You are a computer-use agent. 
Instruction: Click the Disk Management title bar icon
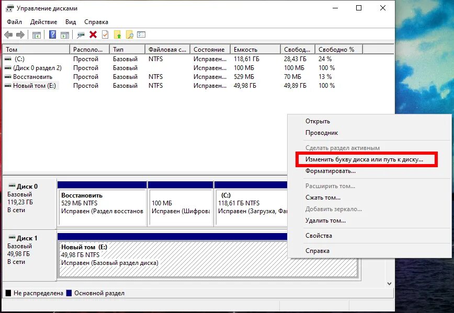pyautogui.click(x=9, y=8)
